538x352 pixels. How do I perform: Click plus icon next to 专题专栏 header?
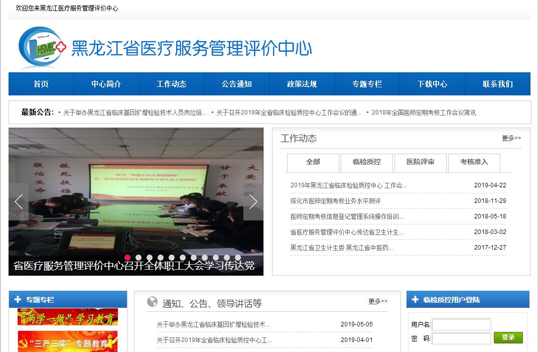(18, 300)
